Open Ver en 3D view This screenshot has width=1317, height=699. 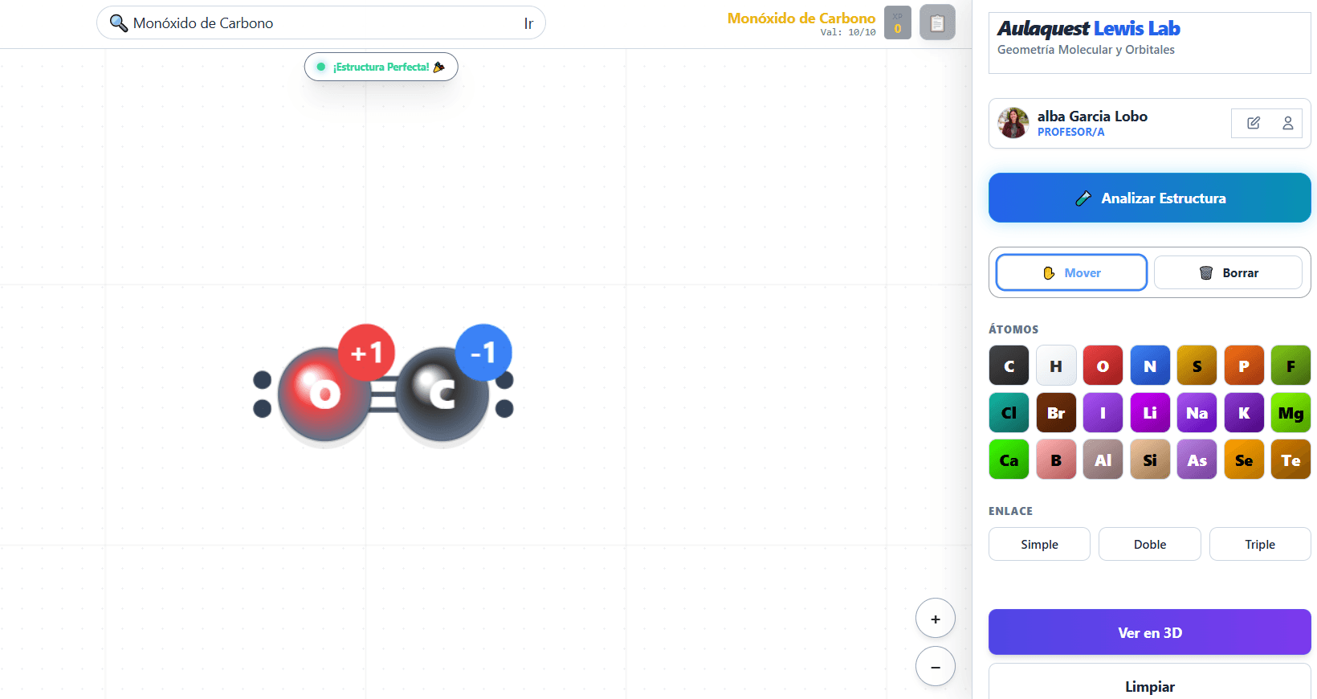(x=1150, y=632)
